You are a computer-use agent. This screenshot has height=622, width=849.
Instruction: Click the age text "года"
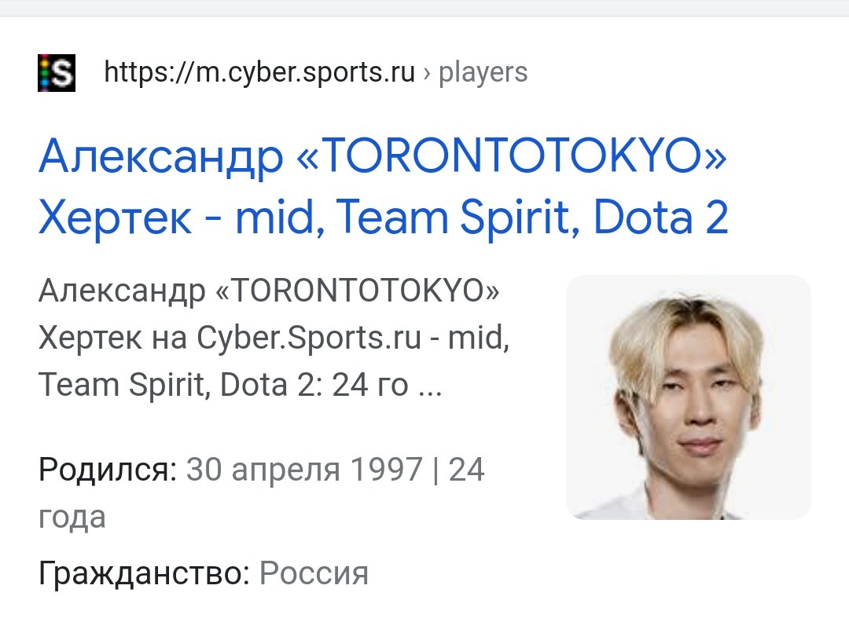point(72,518)
